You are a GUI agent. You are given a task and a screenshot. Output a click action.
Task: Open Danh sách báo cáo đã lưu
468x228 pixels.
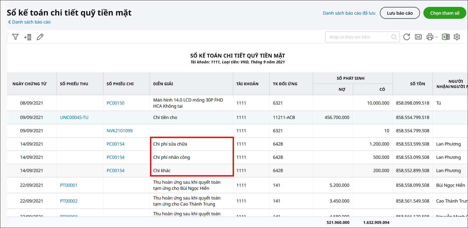tap(349, 13)
